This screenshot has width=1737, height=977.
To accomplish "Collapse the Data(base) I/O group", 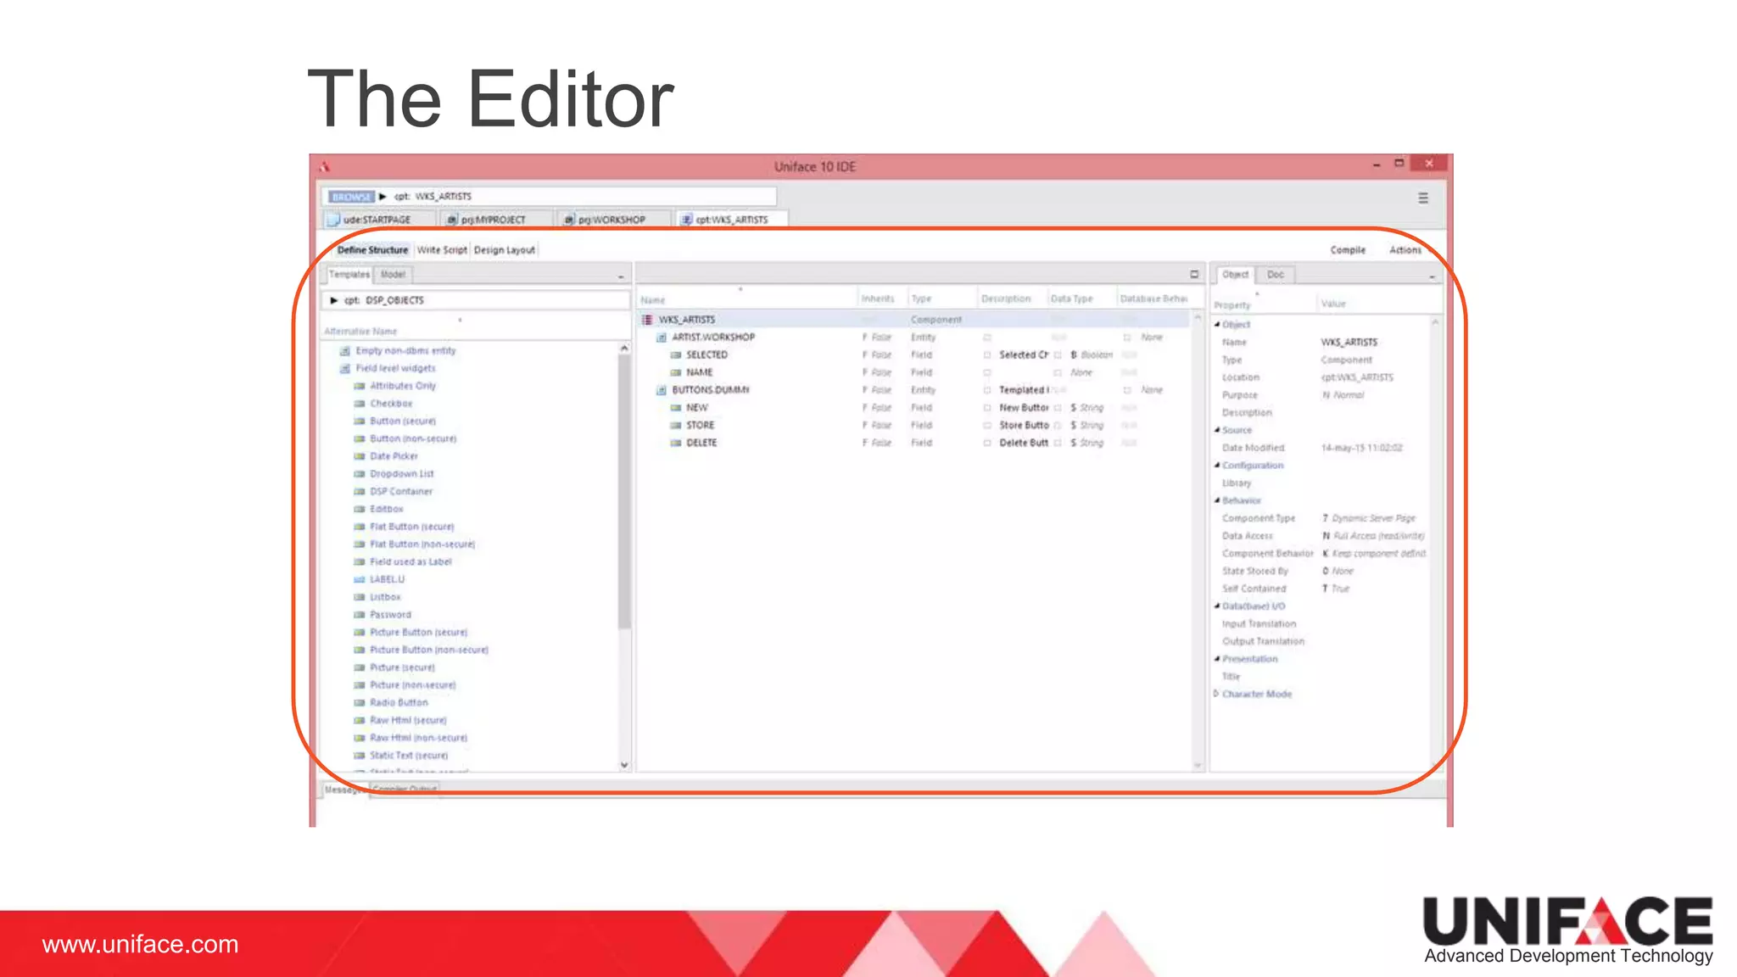I will point(1217,606).
